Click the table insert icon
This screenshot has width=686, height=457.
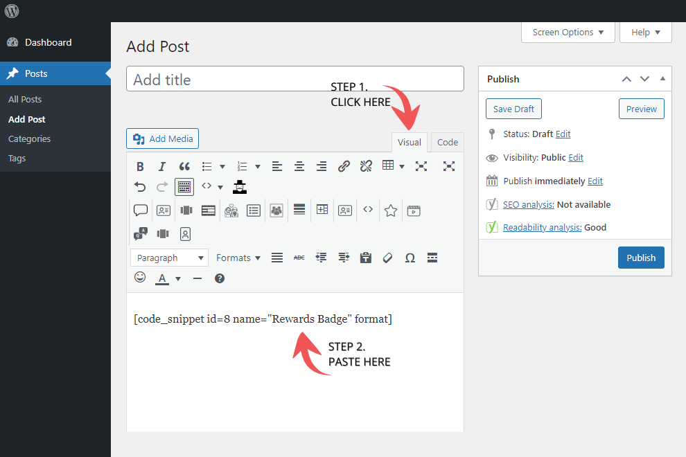[388, 165]
